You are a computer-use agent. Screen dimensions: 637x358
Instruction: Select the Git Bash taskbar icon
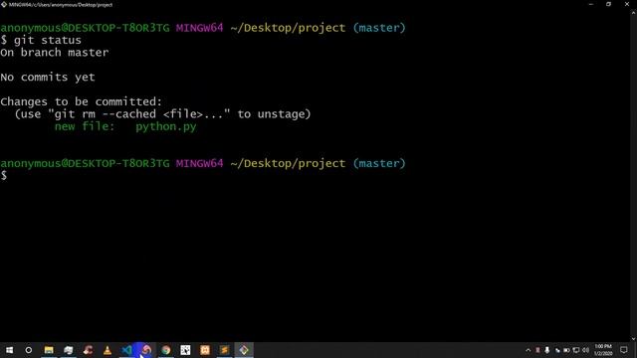tap(244, 350)
